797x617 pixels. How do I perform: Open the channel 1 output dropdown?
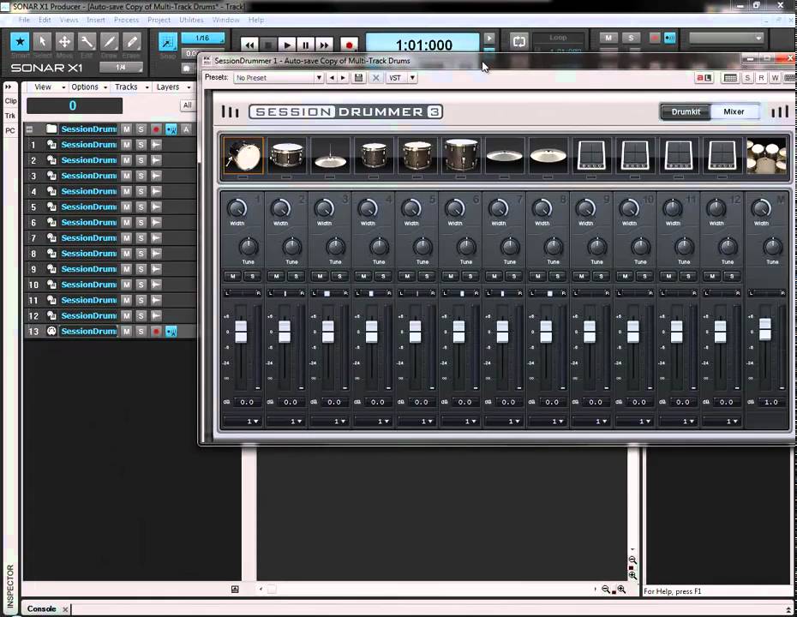point(242,422)
